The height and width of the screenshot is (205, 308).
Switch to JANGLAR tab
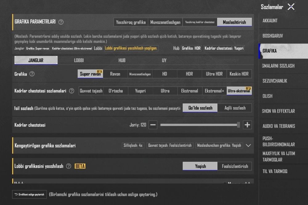(x=36, y=60)
